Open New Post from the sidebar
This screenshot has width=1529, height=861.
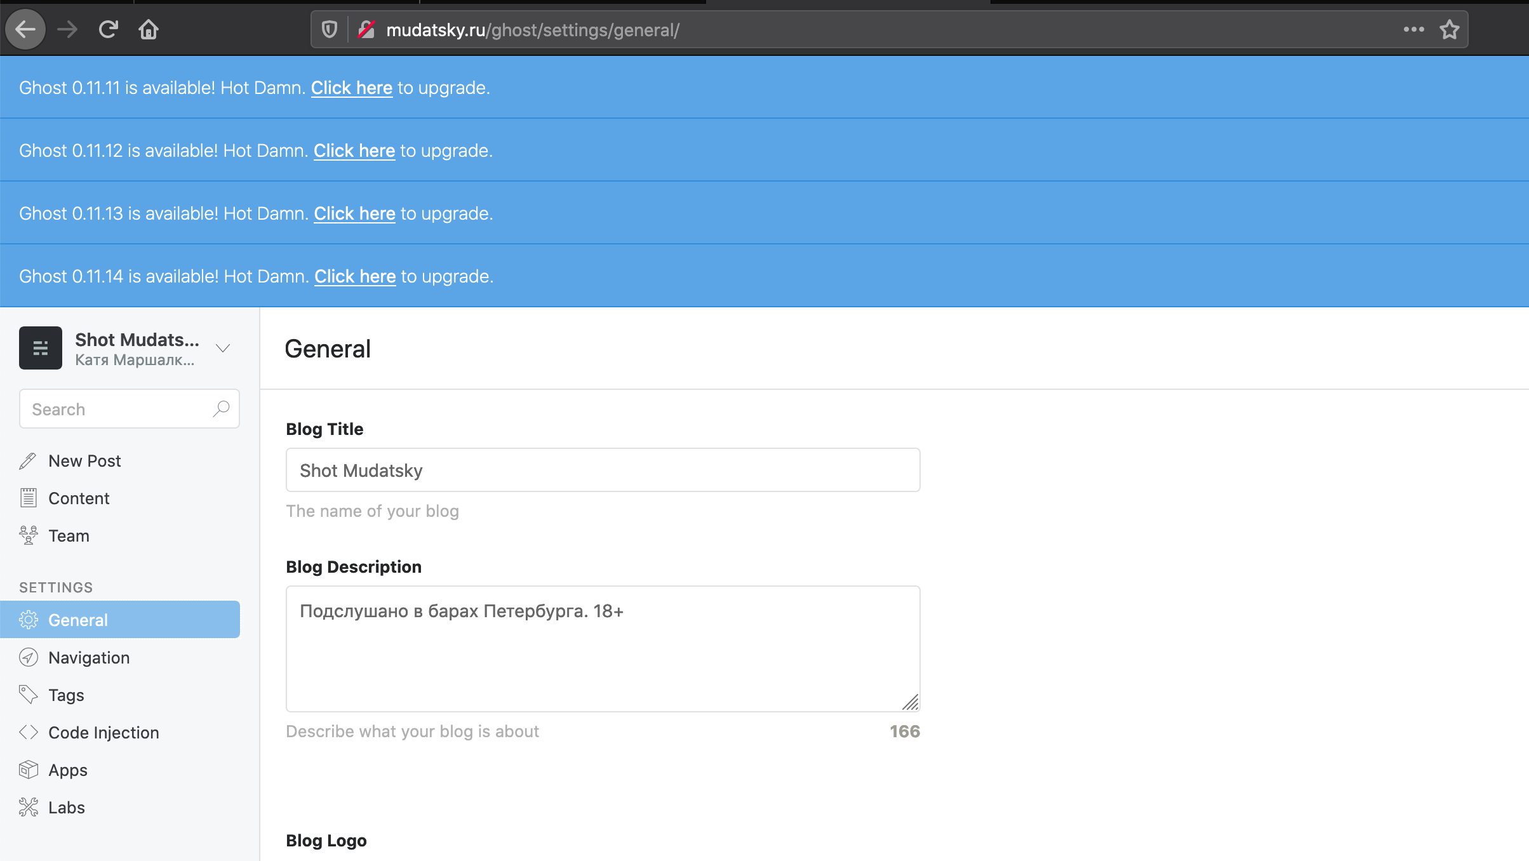(84, 461)
